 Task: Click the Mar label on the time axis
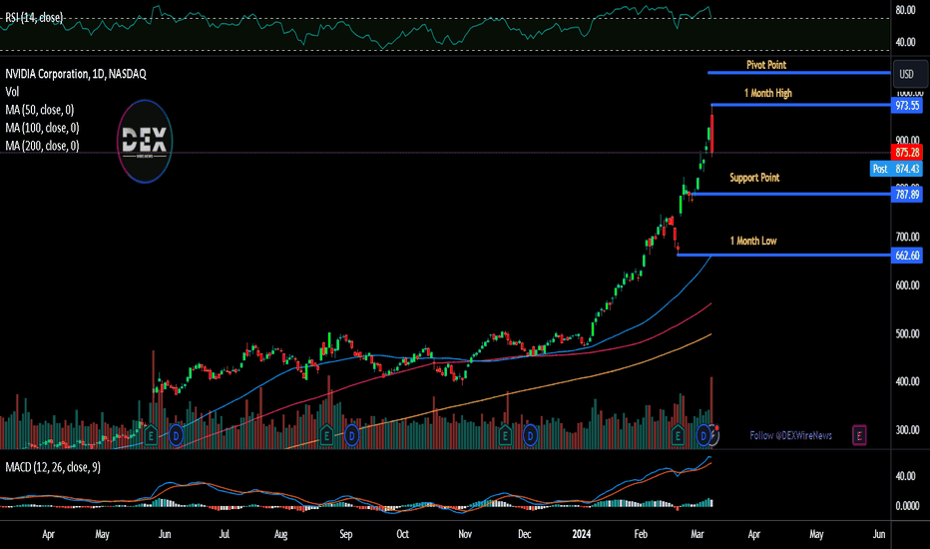tap(697, 534)
